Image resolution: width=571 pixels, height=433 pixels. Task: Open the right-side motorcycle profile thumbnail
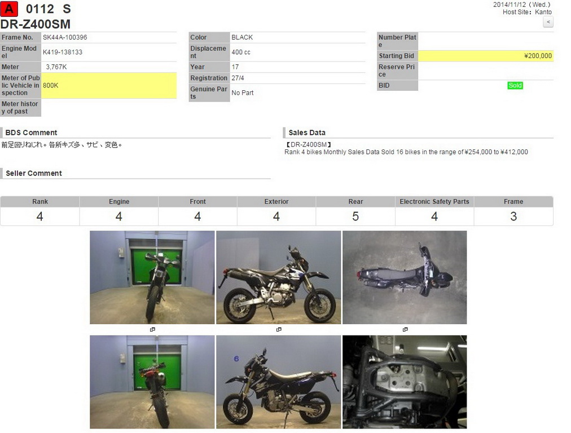279,277
